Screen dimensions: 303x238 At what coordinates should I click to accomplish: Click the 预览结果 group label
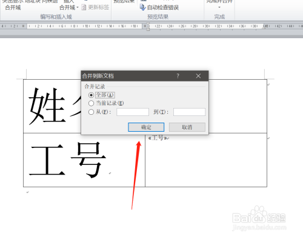(158, 17)
